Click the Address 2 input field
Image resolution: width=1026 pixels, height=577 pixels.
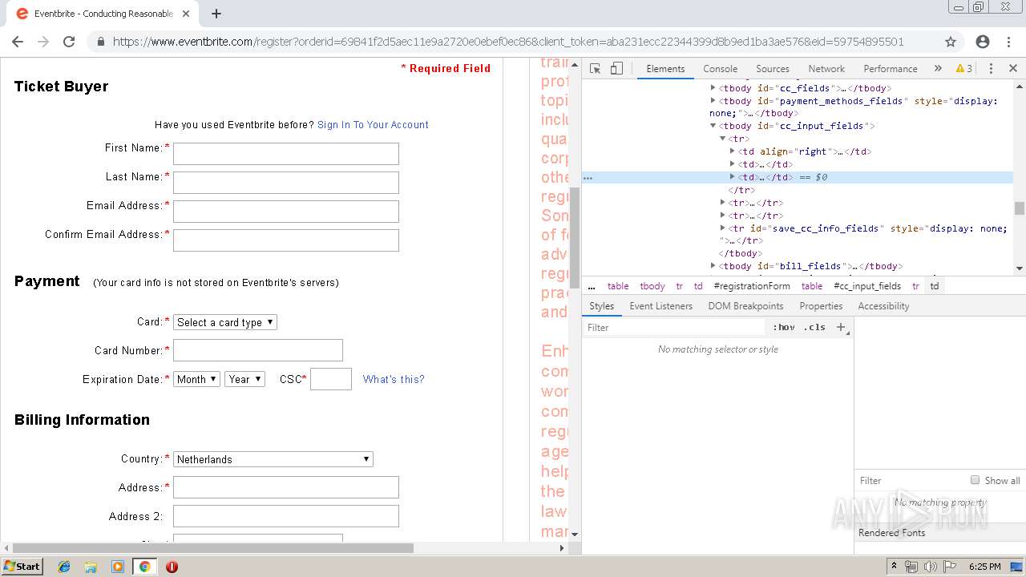(286, 516)
